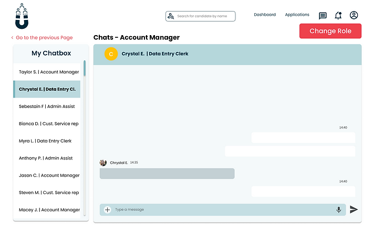Click Chrystal E.'s profile photo in the chat
Viewport: 373px width, 238px height.
point(103,163)
